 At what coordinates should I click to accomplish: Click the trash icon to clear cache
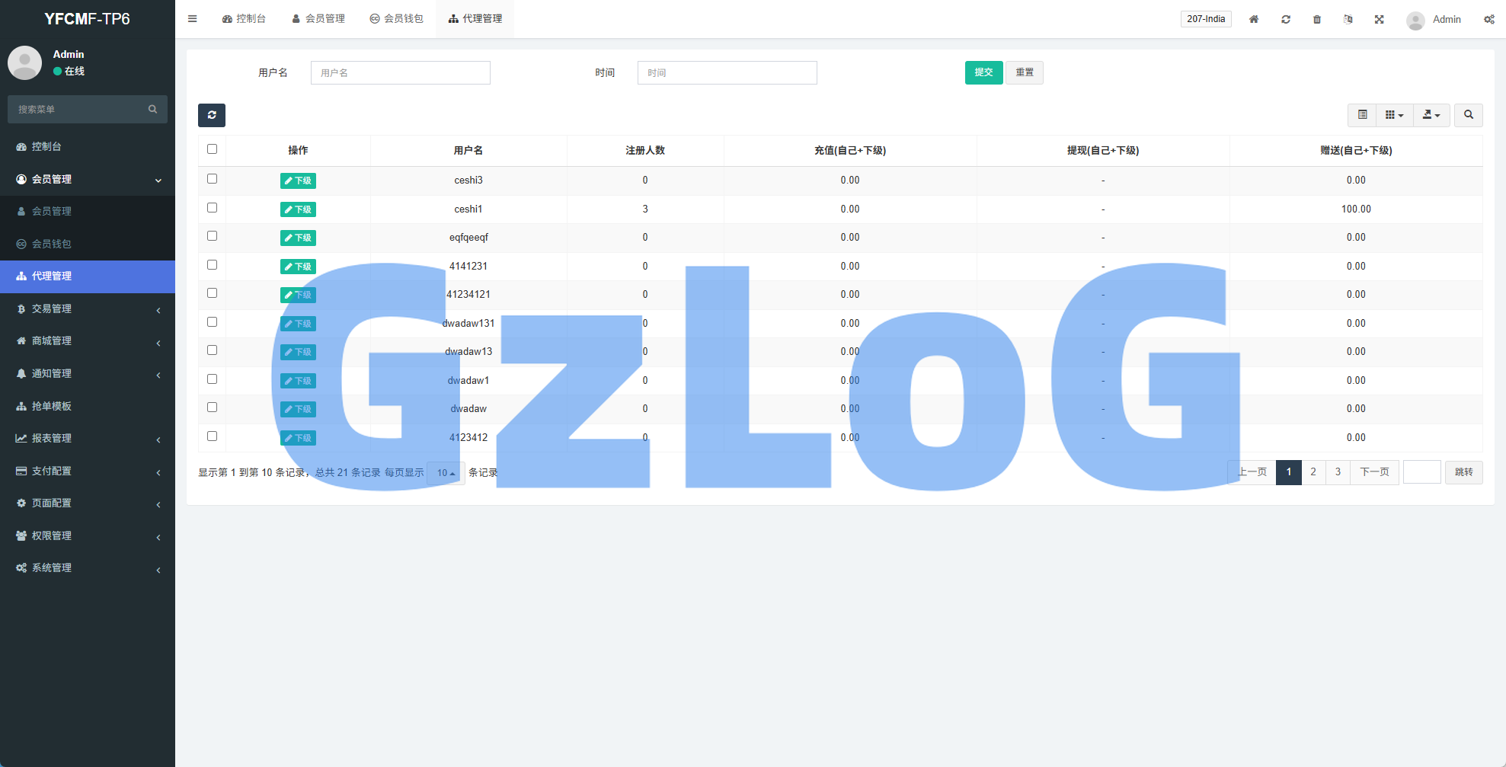pyautogui.click(x=1317, y=19)
